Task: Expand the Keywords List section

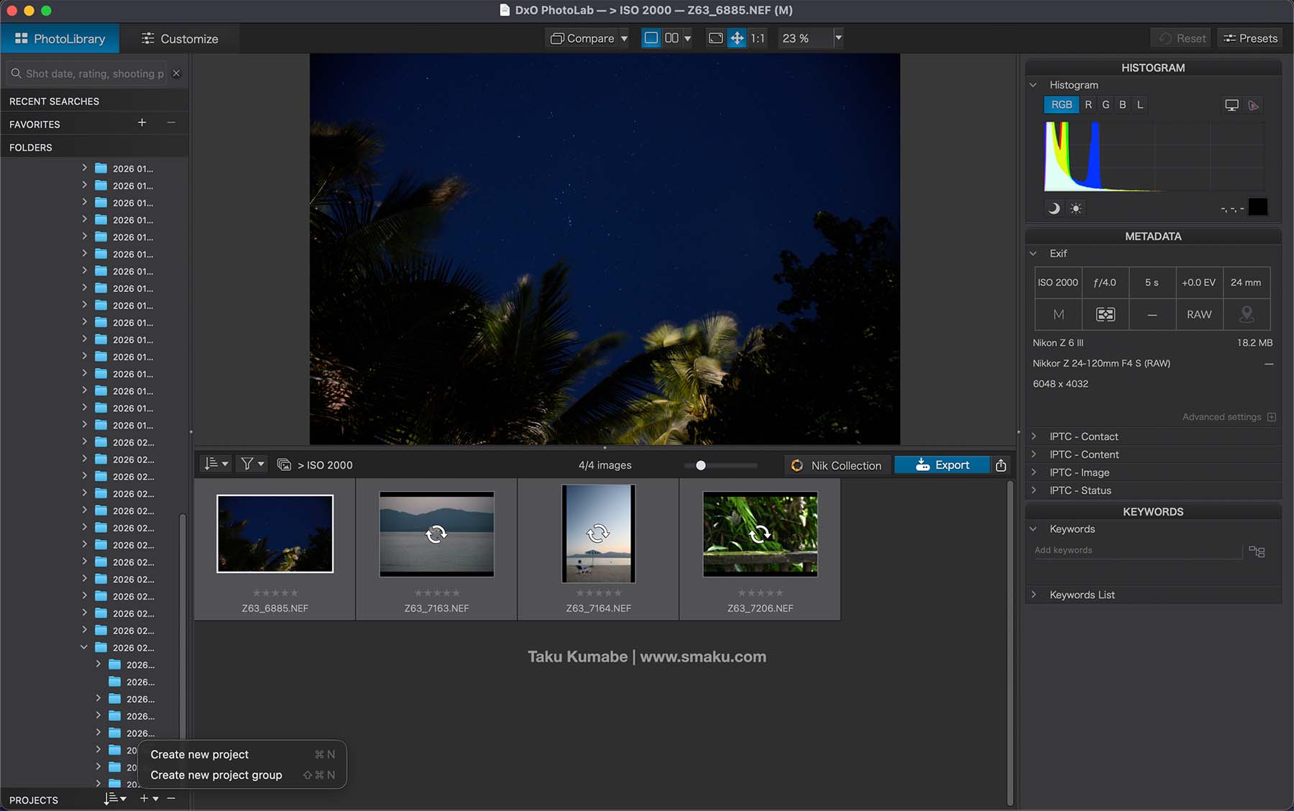Action: [x=1081, y=595]
